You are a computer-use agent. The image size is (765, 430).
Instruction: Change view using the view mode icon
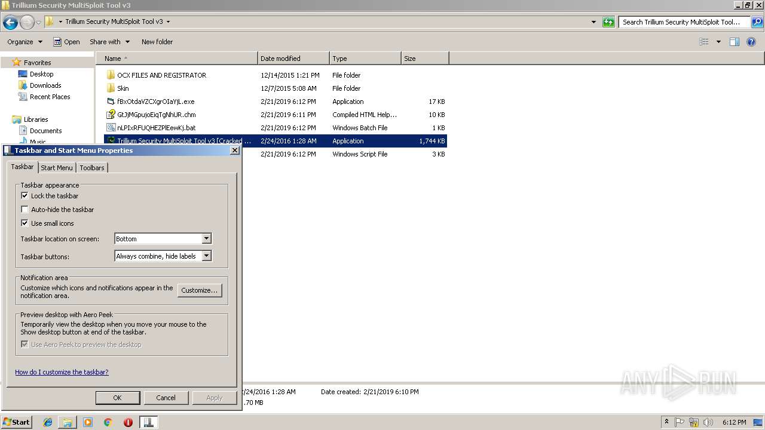coord(704,42)
